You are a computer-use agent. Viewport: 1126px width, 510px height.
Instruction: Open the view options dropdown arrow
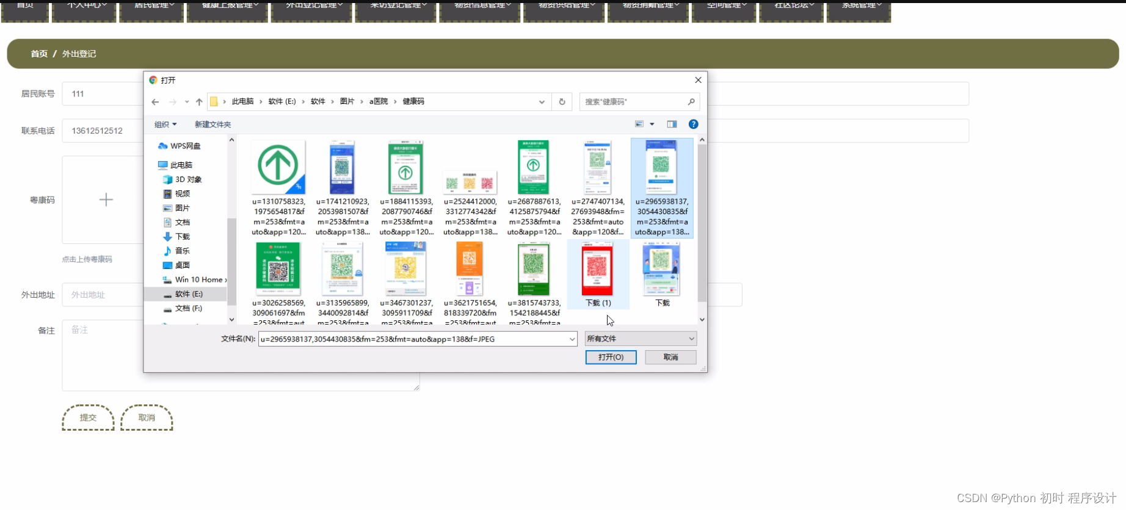coord(652,124)
